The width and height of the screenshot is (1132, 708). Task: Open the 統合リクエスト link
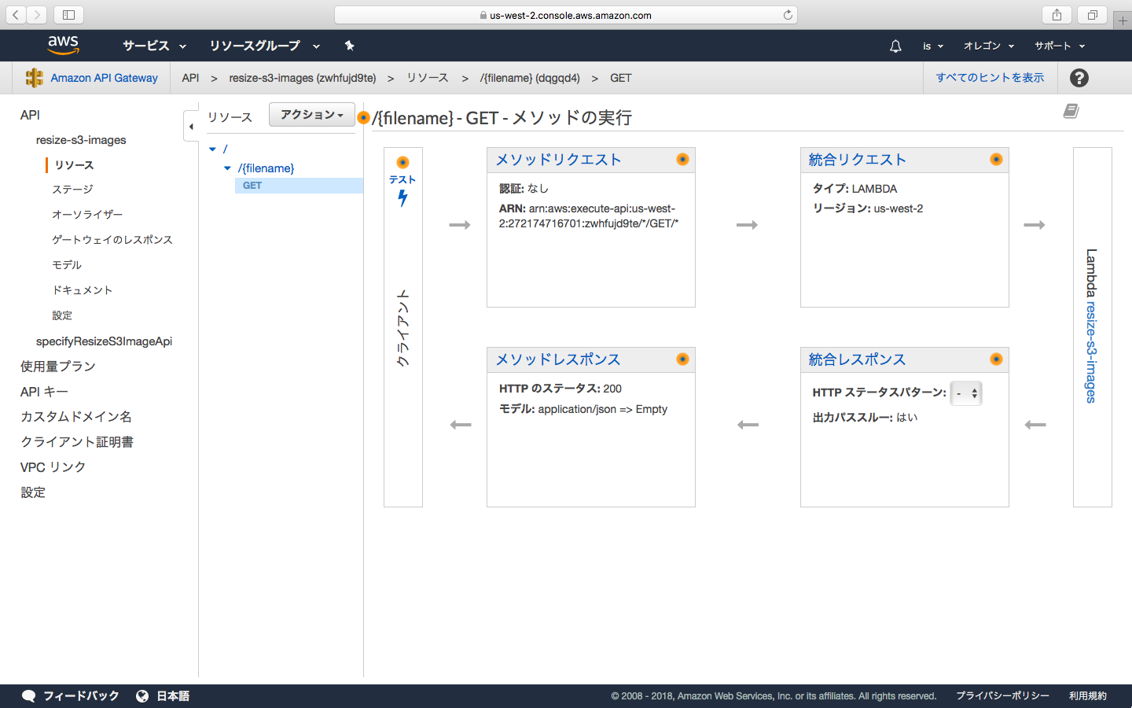tap(857, 160)
